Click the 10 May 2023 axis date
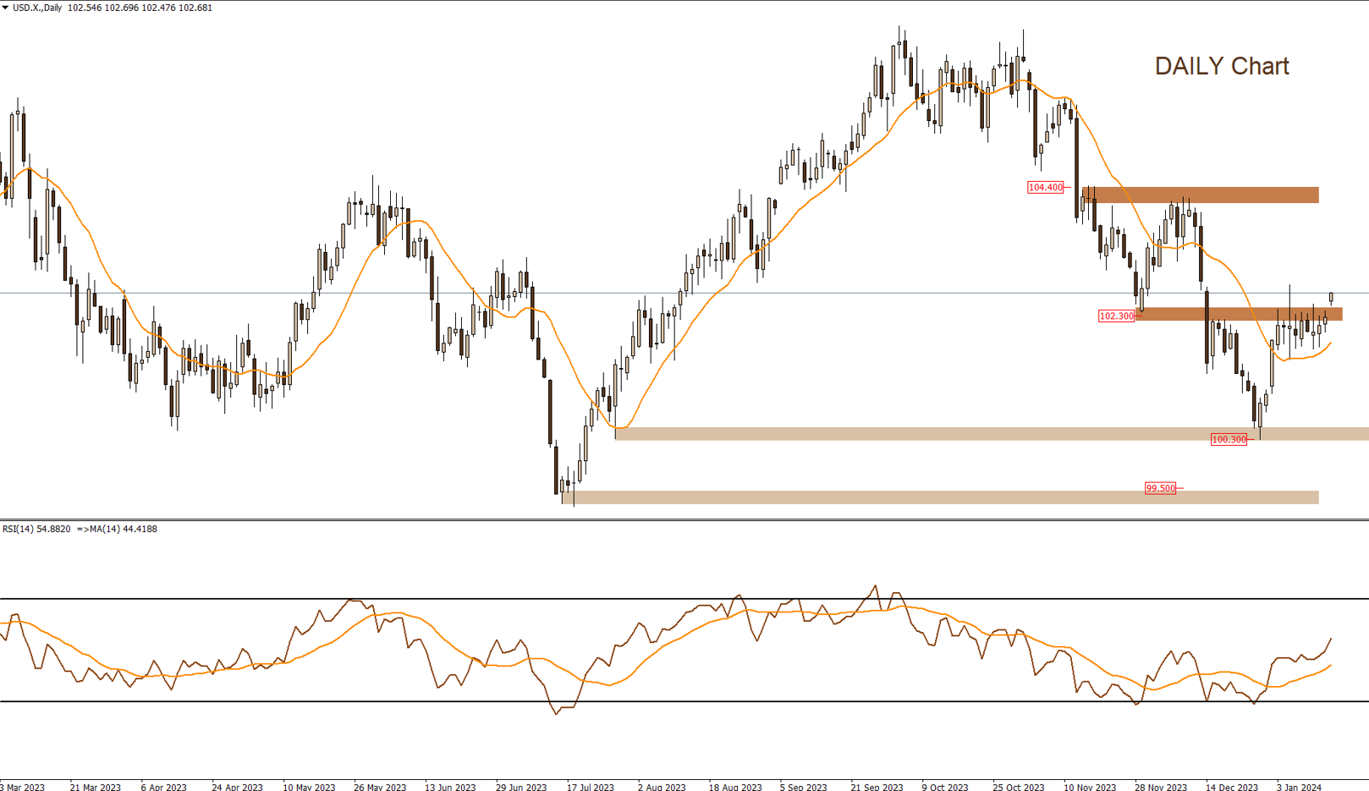Image resolution: width=1369 pixels, height=791 pixels. tap(309, 787)
